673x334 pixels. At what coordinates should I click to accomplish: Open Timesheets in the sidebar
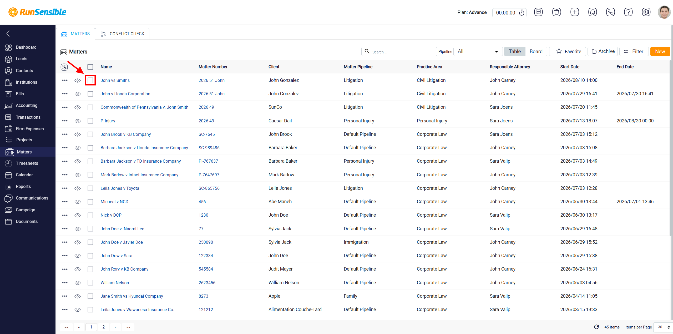click(x=27, y=163)
